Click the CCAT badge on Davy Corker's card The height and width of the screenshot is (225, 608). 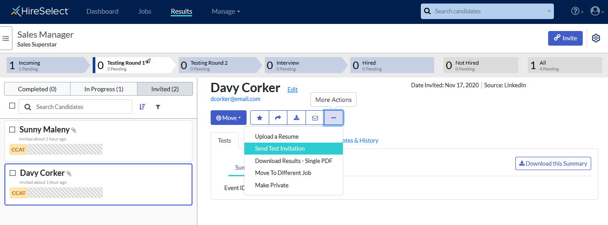(x=19, y=193)
